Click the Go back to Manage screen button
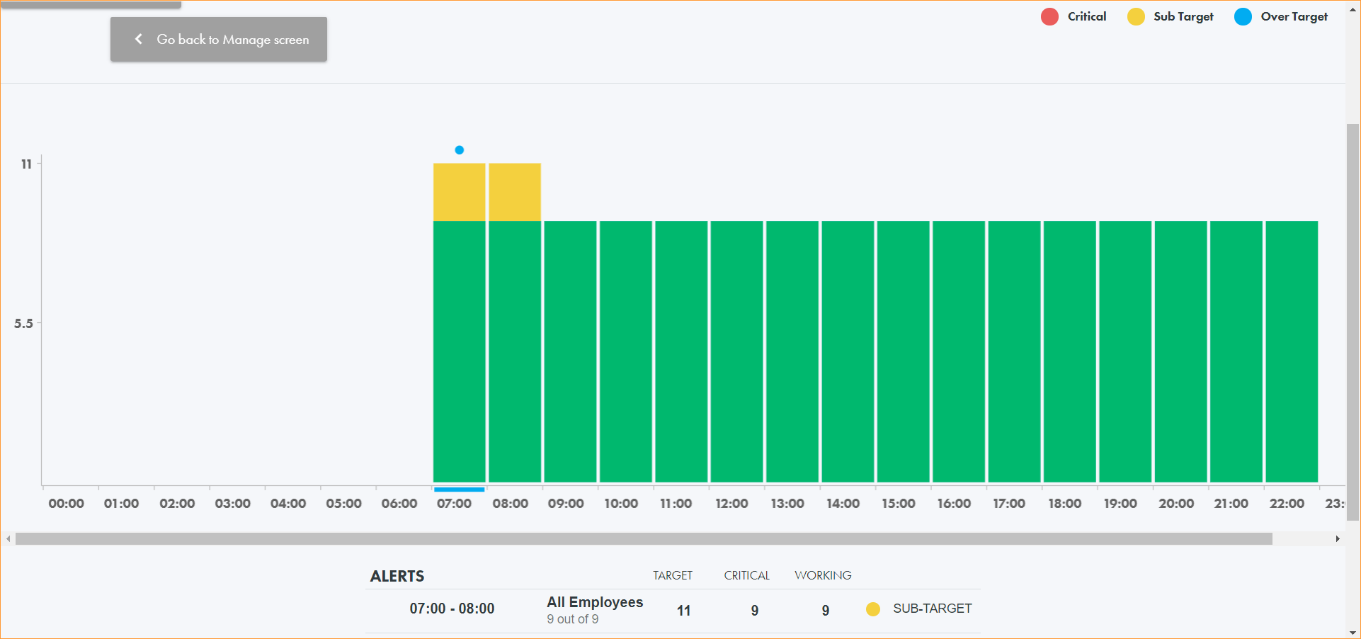The image size is (1361, 639). tap(218, 40)
